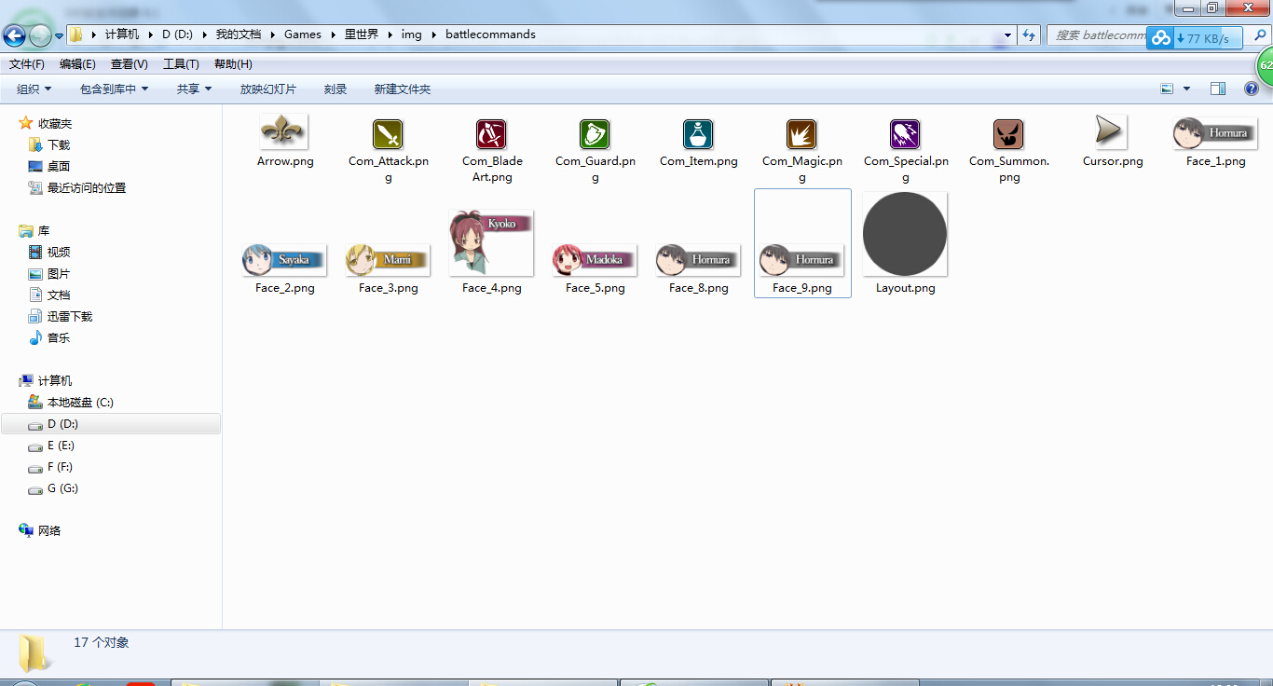Select the Com_Attack.png sword icon
Viewport: 1273px width, 686px height.
pyautogui.click(x=388, y=134)
